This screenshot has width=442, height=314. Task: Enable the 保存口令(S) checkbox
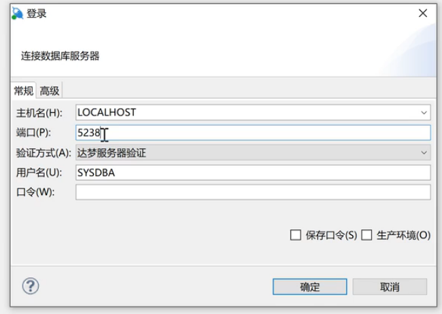tap(295, 234)
